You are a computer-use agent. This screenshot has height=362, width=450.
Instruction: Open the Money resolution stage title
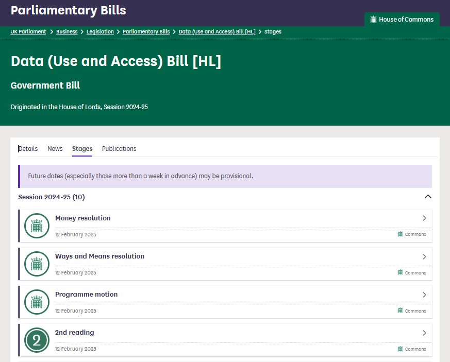pos(82,218)
